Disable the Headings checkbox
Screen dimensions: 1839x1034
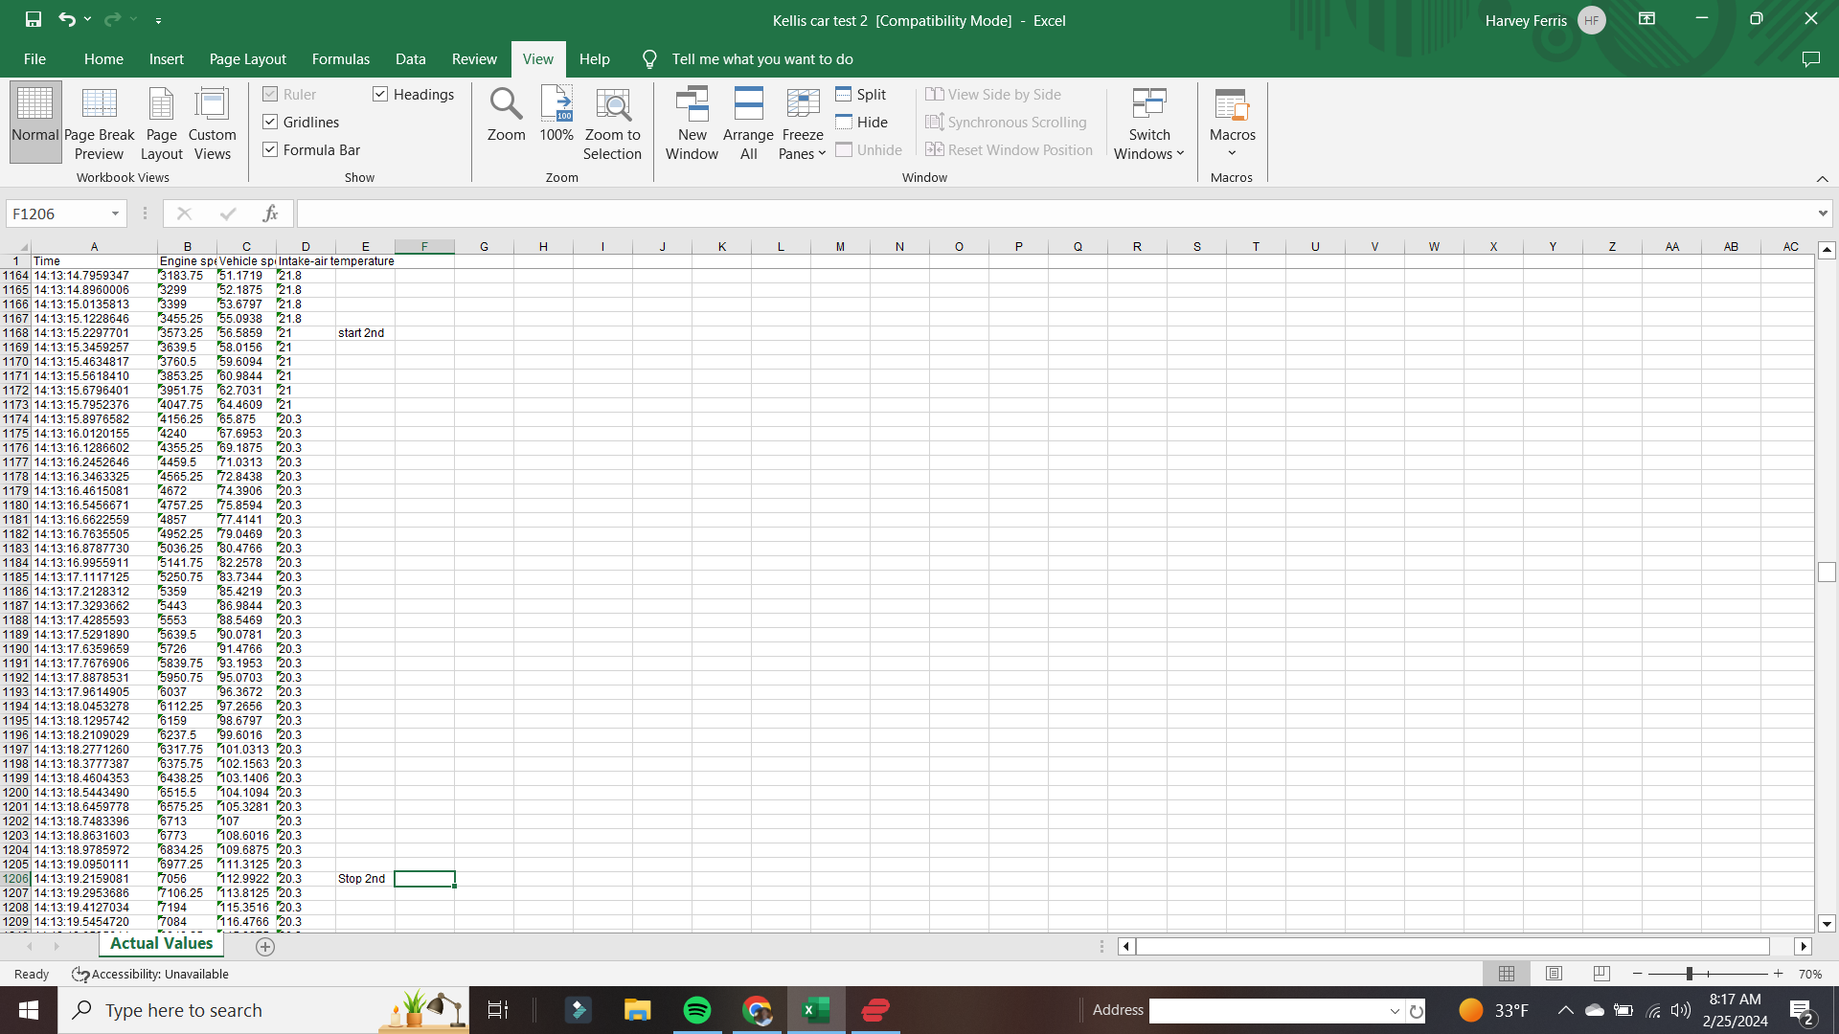coord(380,94)
